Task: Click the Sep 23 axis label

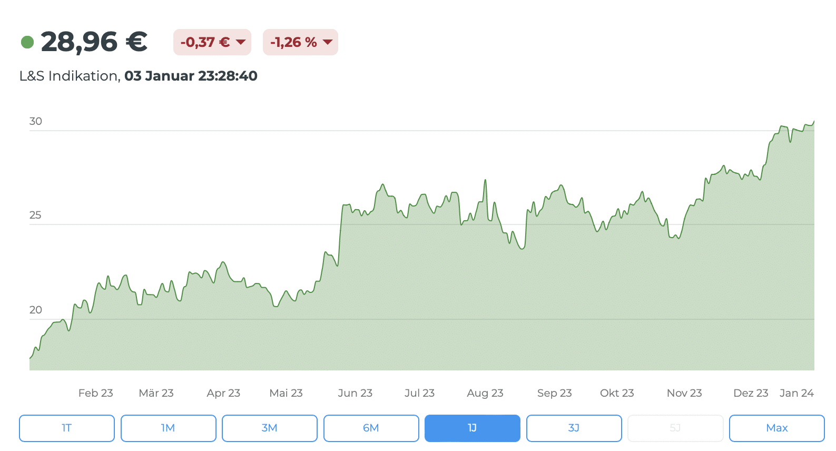Action: coord(555,393)
